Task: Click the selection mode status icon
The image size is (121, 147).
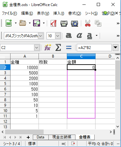Action: pos(64,144)
